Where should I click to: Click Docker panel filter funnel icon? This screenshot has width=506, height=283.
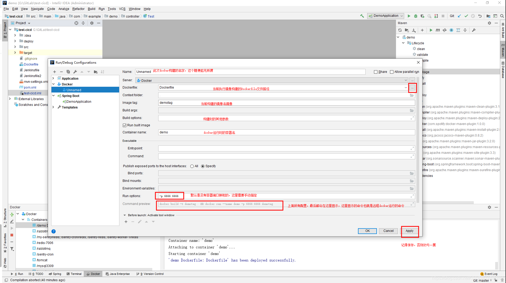[x=12, y=249]
